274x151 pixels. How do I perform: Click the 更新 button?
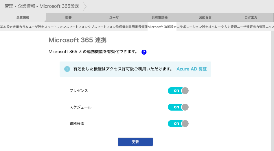tap(135, 142)
